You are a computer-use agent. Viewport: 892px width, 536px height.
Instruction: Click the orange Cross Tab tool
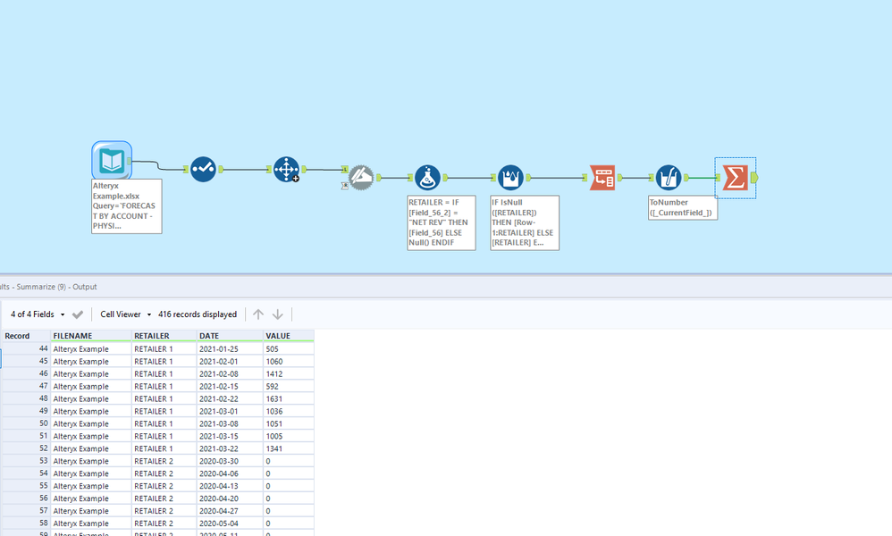pos(602,177)
